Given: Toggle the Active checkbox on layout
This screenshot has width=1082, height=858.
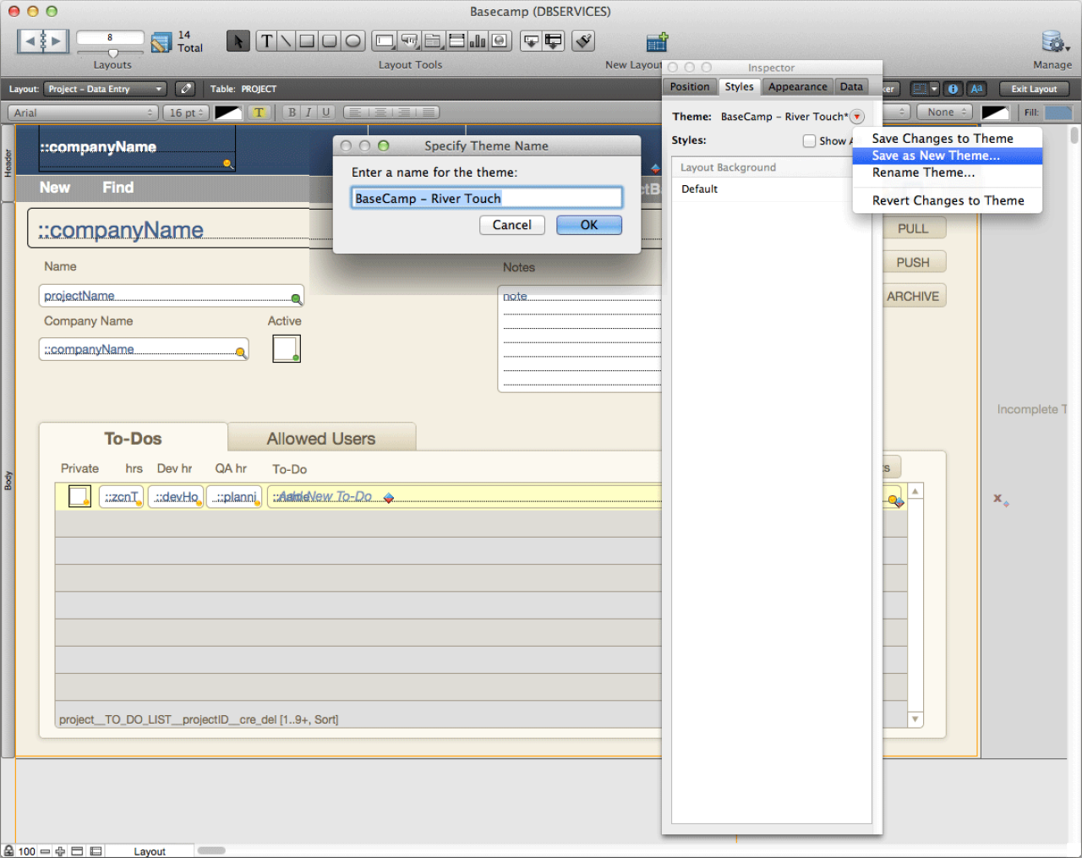Looking at the screenshot, I should click(x=287, y=348).
